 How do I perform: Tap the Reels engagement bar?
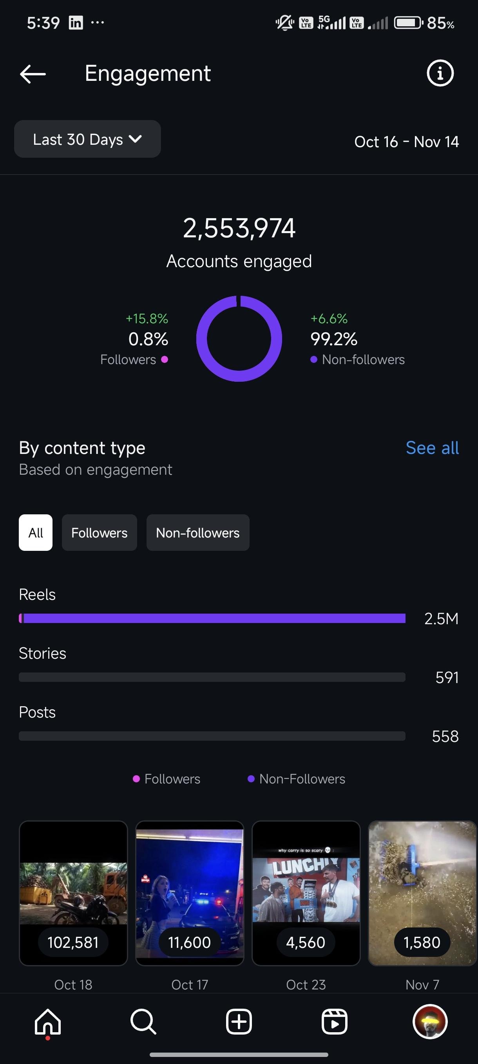click(x=212, y=618)
